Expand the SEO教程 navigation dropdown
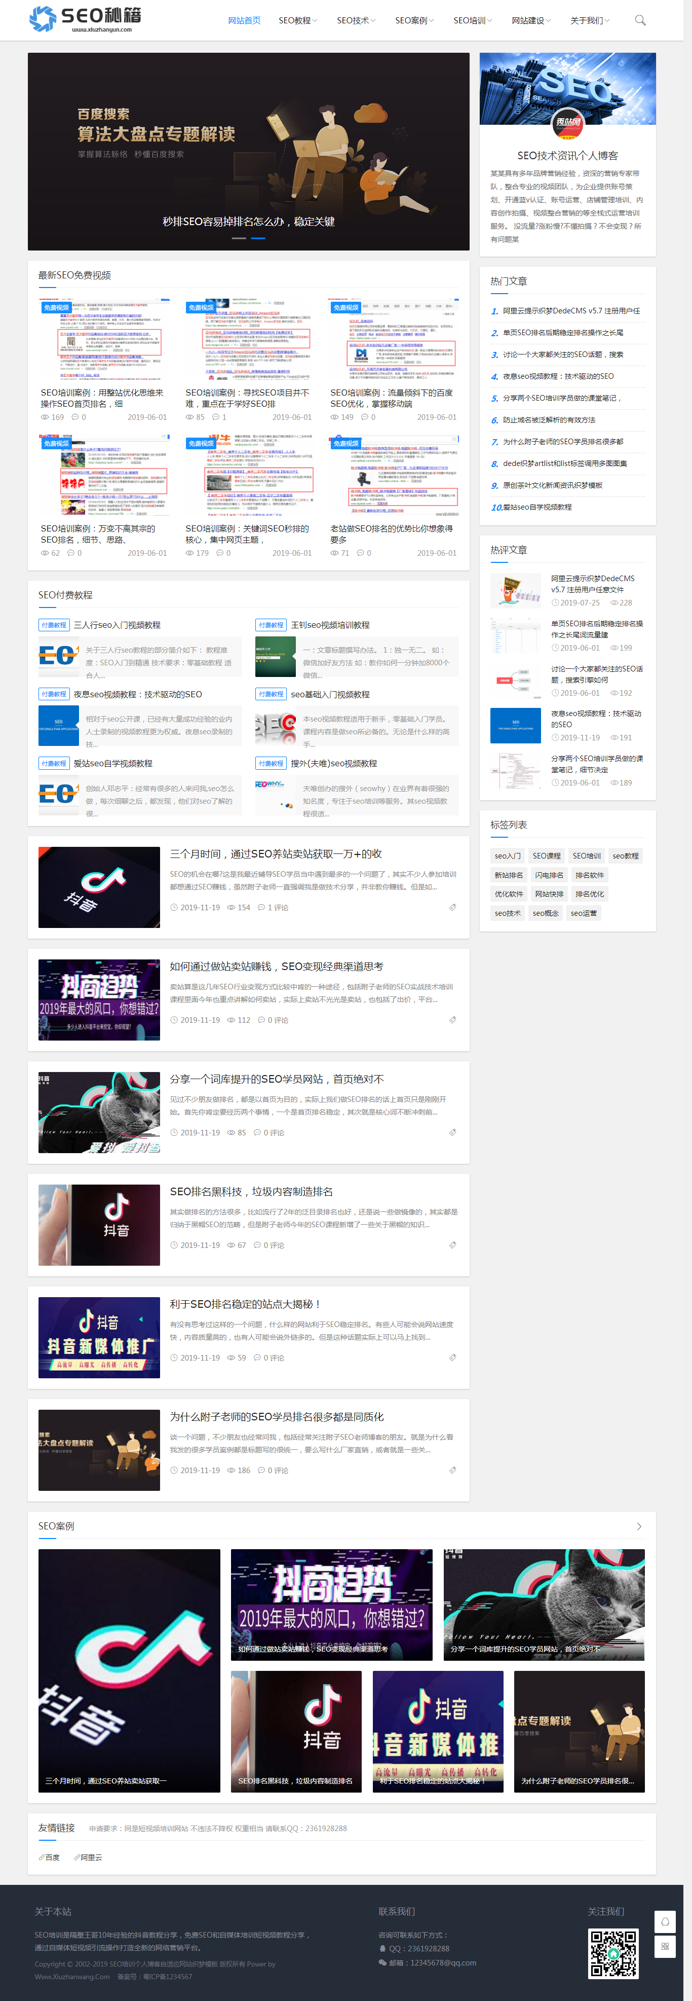Screen dimensions: 692x2001 click(x=298, y=21)
